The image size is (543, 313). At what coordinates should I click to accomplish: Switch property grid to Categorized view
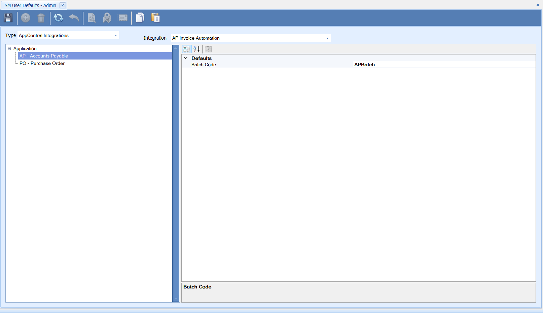[x=187, y=49]
